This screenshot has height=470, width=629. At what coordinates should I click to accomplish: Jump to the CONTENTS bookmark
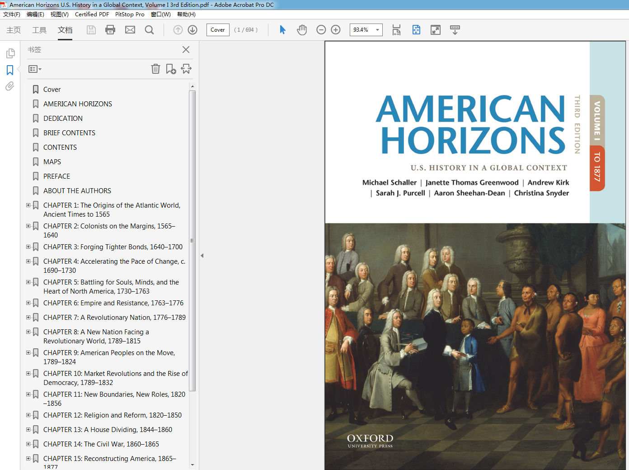click(x=60, y=147)
